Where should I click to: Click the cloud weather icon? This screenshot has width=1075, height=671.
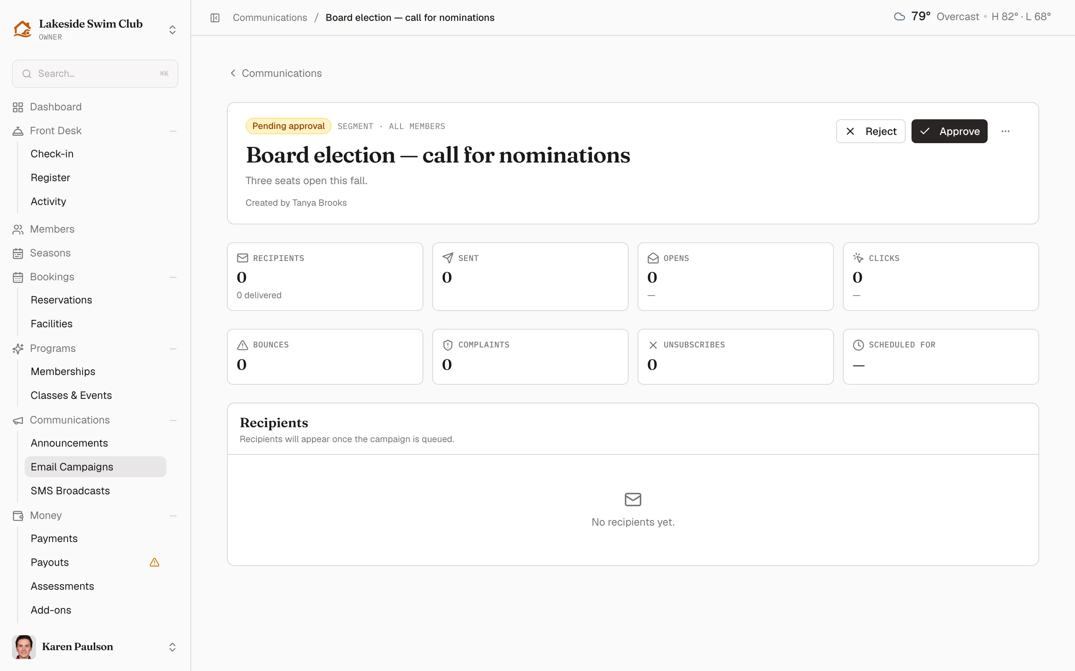(900, 17)
